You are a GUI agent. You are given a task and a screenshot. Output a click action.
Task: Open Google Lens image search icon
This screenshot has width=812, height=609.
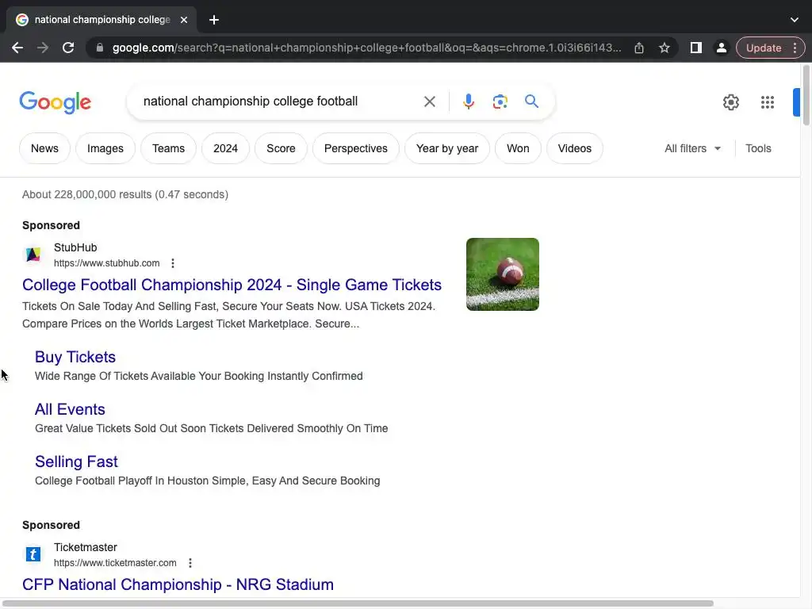point(500,101)
